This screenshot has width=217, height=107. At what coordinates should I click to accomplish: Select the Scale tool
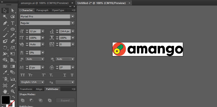pos(13,48)
